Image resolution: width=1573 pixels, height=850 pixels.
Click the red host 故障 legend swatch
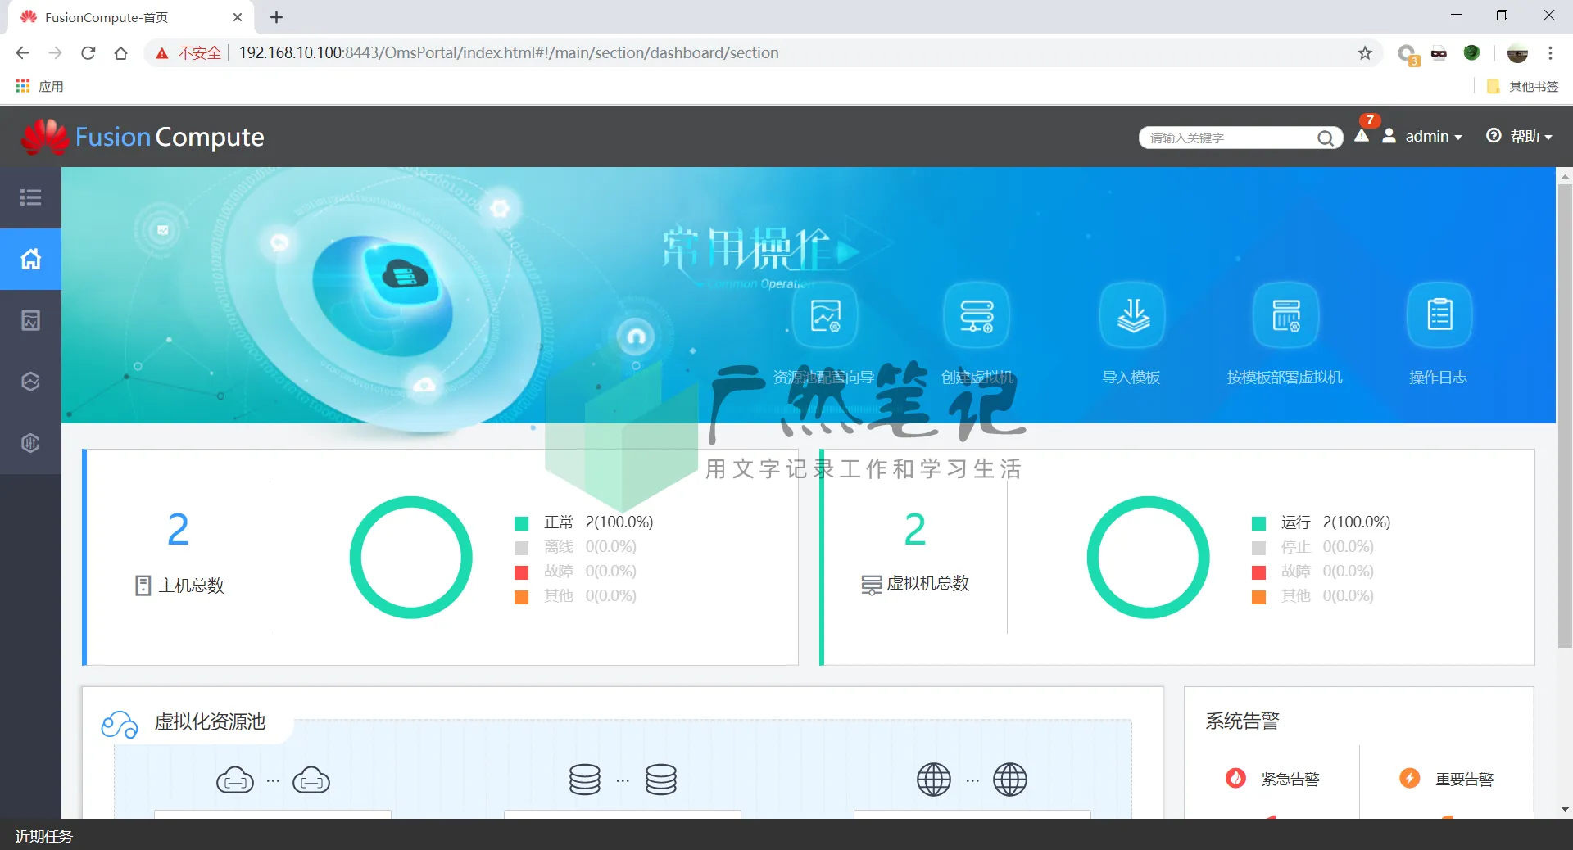pyautogui.click(x=521, y=572)
